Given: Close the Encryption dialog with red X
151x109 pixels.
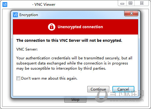Looking at the screenshot, I should (131, 13).
